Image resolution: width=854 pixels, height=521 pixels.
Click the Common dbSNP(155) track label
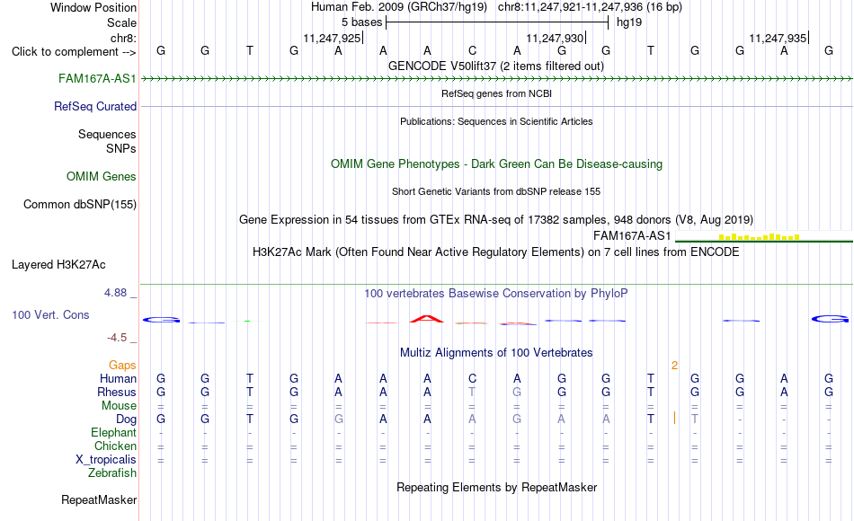click(x=79, y=204)
